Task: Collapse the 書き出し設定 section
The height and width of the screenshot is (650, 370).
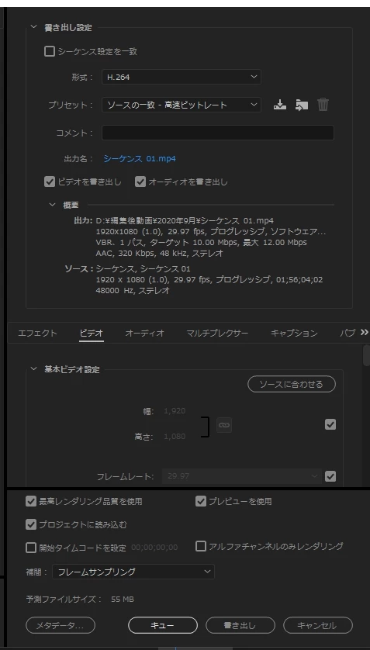Action: [33, 27]
